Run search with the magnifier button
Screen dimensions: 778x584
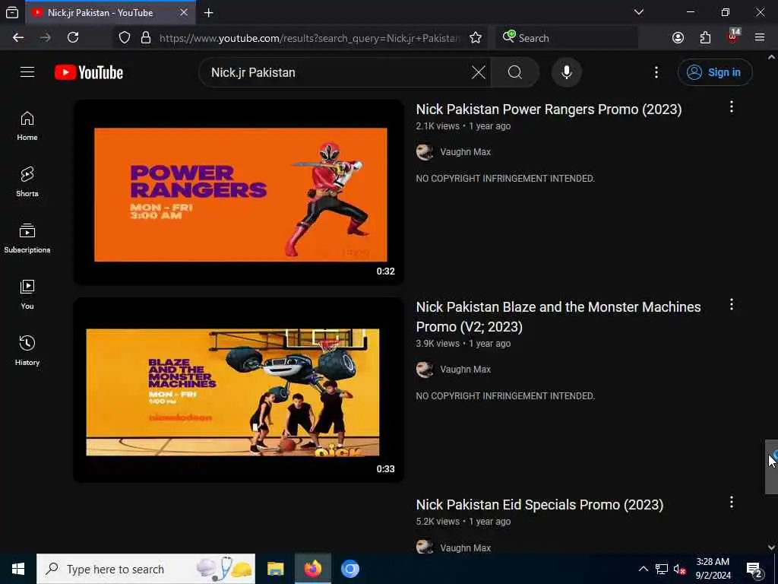(x=515, y=72)
